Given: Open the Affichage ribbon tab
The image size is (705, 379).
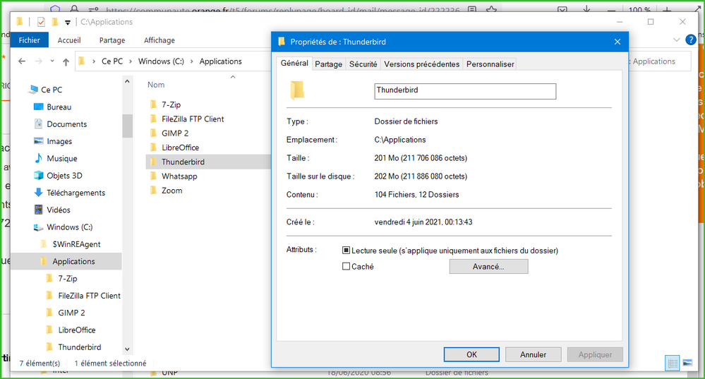Looking at the screenshot, I should click(x=159, y=40).
